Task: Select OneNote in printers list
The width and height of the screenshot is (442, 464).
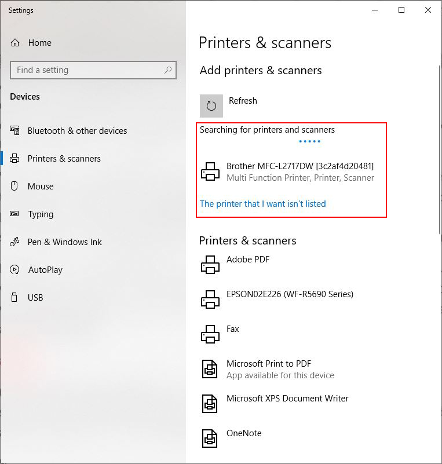Action: (x=244, y=433)
